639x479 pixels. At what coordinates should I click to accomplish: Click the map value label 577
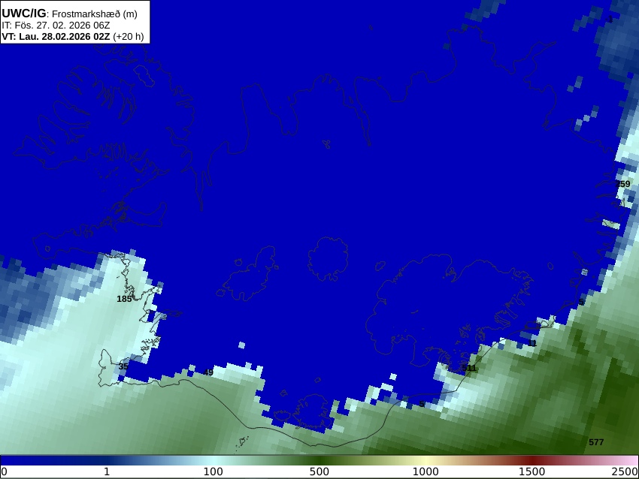(x=596, y=442)
